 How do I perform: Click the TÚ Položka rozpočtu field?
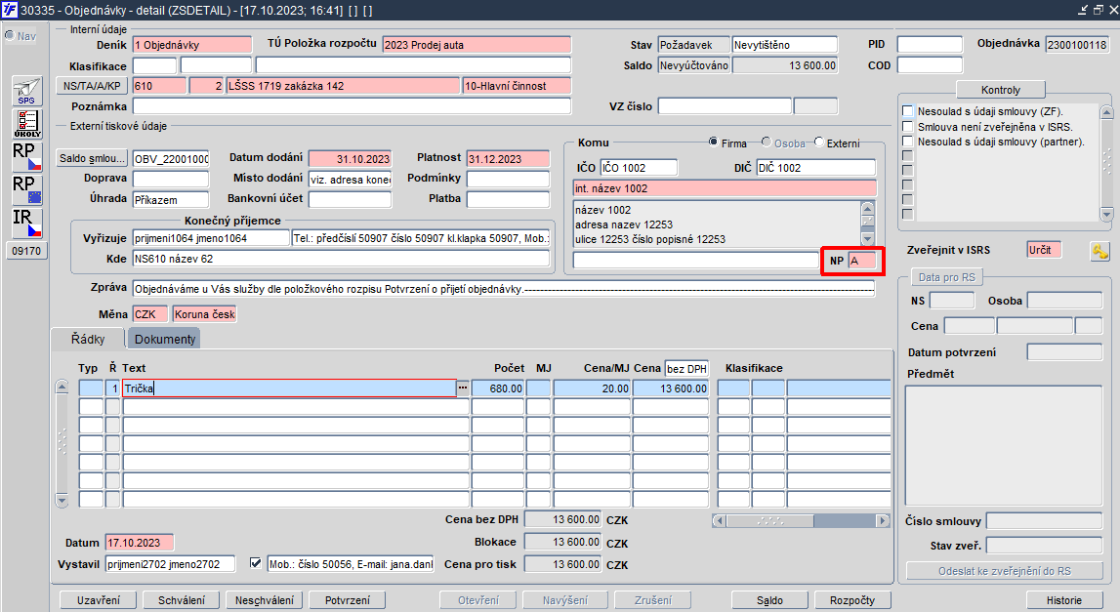(477, 45)
